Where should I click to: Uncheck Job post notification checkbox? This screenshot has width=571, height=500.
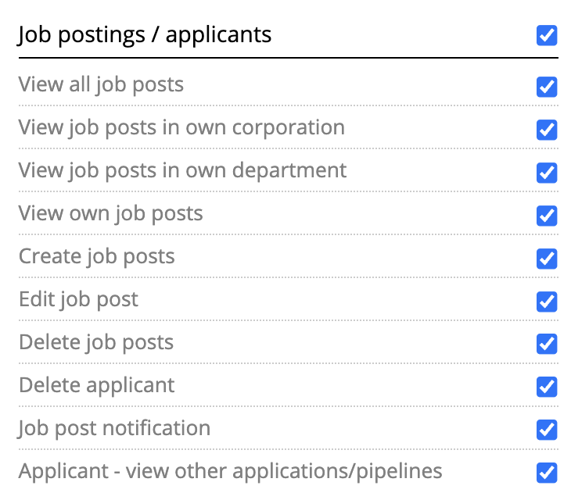click(547, 430)
